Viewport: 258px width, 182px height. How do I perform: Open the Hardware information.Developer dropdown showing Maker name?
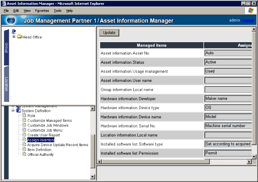tap(228, 99)
